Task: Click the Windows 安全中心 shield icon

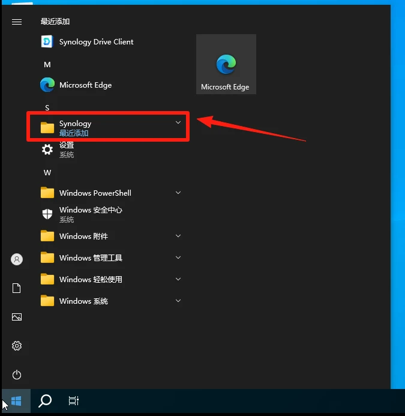Action: [x=47, y=214]
